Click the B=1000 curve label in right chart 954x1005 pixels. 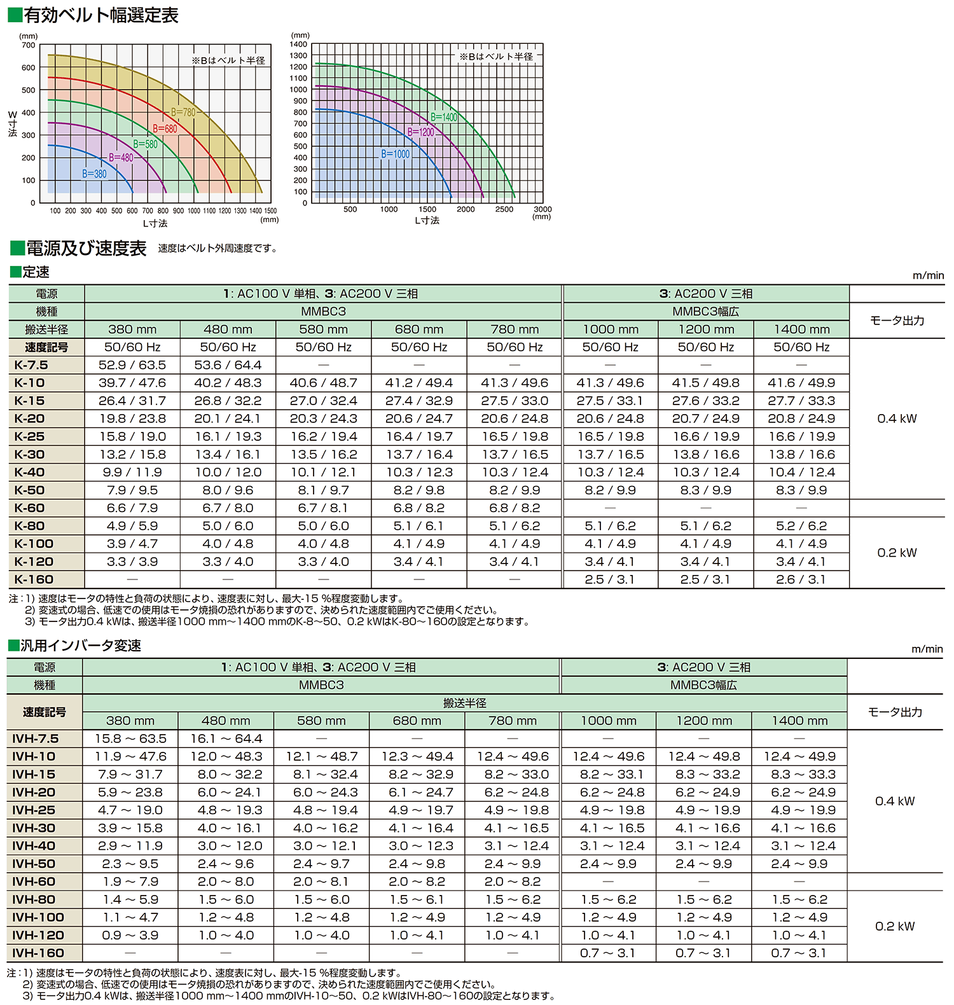click(x=396, y=154)
